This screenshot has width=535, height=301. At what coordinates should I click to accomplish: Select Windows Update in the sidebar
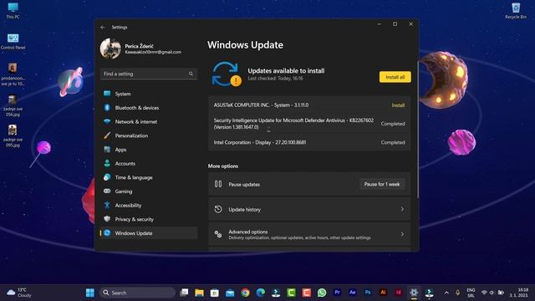pyautogui.click(x=149, y=233)
